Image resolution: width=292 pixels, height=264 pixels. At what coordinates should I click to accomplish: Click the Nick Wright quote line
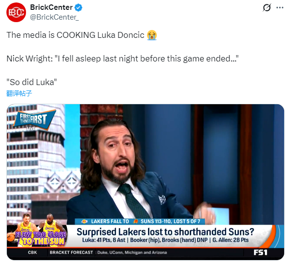coord(122,59)
